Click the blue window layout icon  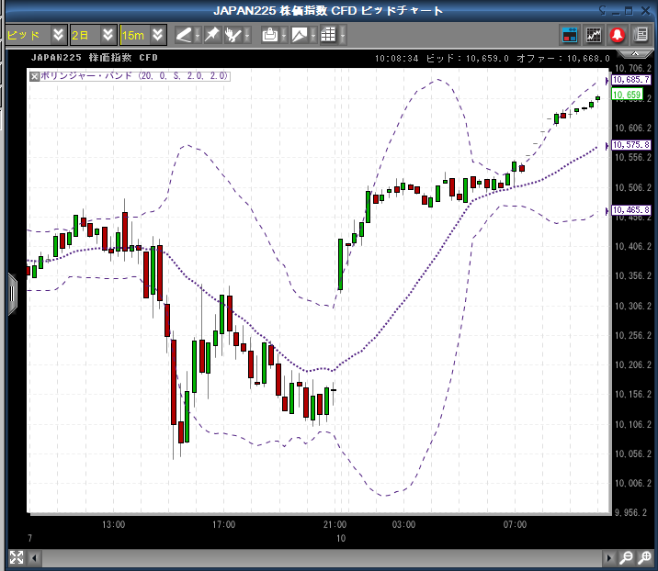coord(570,35)
